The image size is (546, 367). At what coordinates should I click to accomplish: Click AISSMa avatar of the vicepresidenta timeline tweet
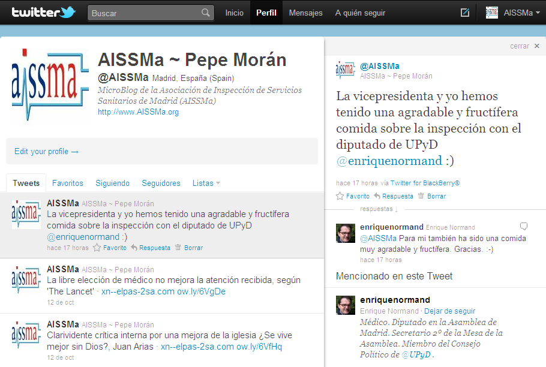[x=26, y=214]
